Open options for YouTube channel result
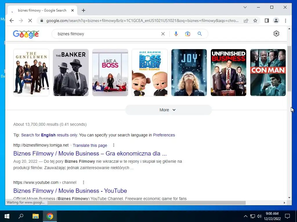 click(x=84, y=182)
